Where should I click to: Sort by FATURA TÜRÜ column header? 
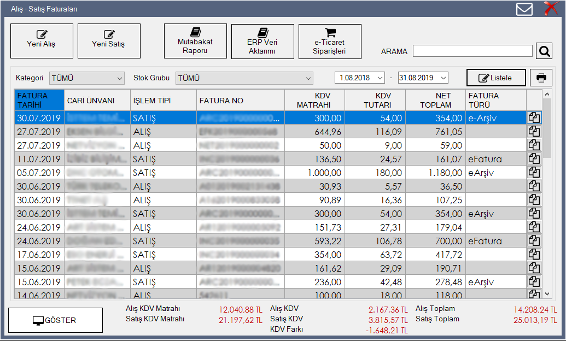[496, 100]
